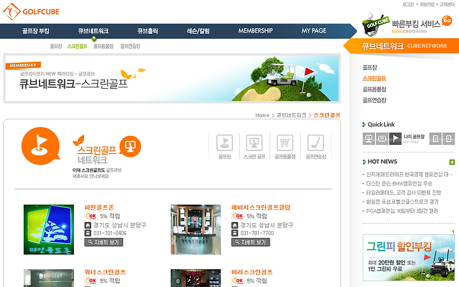459x287 pixels.
Task: Click the 큐브네트워크-스크린골프 membership banner
Action: coord(172,78)
